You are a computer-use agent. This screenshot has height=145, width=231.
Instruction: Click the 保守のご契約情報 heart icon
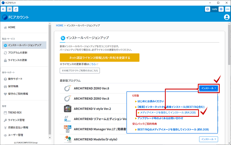pyautogui.click(x=5, y=94)
